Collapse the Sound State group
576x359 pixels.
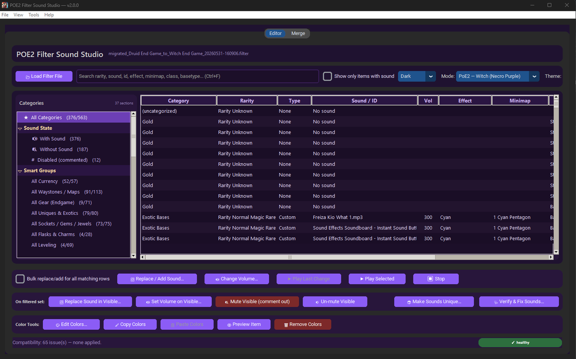20,128
